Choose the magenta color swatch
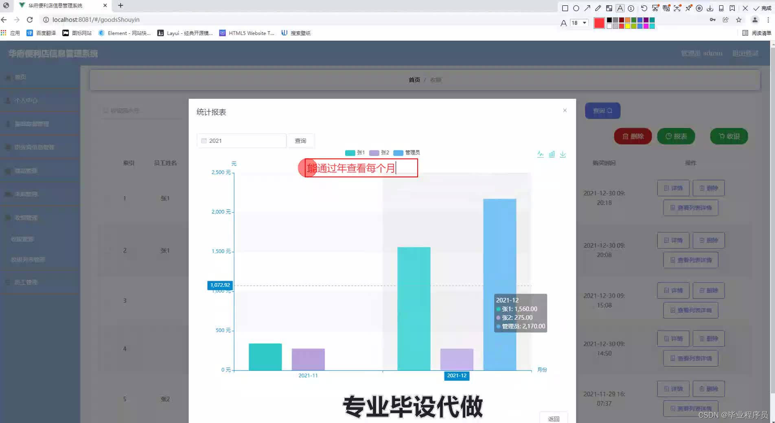The image size is (775, 423). coord(646,26)
